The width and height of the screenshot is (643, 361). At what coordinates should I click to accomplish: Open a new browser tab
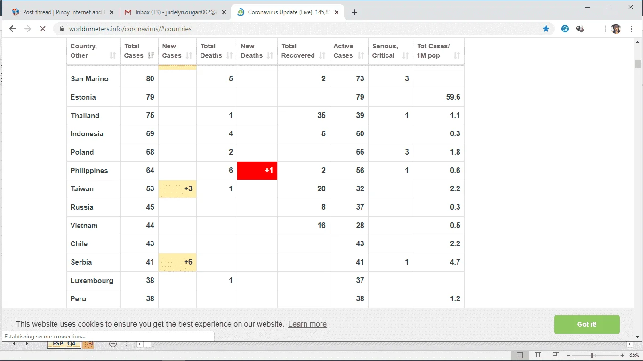coord(354,12)
